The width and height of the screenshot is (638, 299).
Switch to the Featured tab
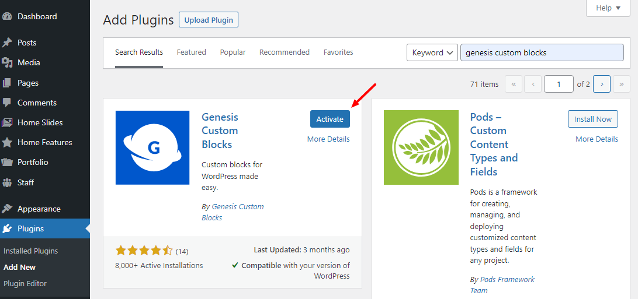pyautogui.click(x=191, y=52)
